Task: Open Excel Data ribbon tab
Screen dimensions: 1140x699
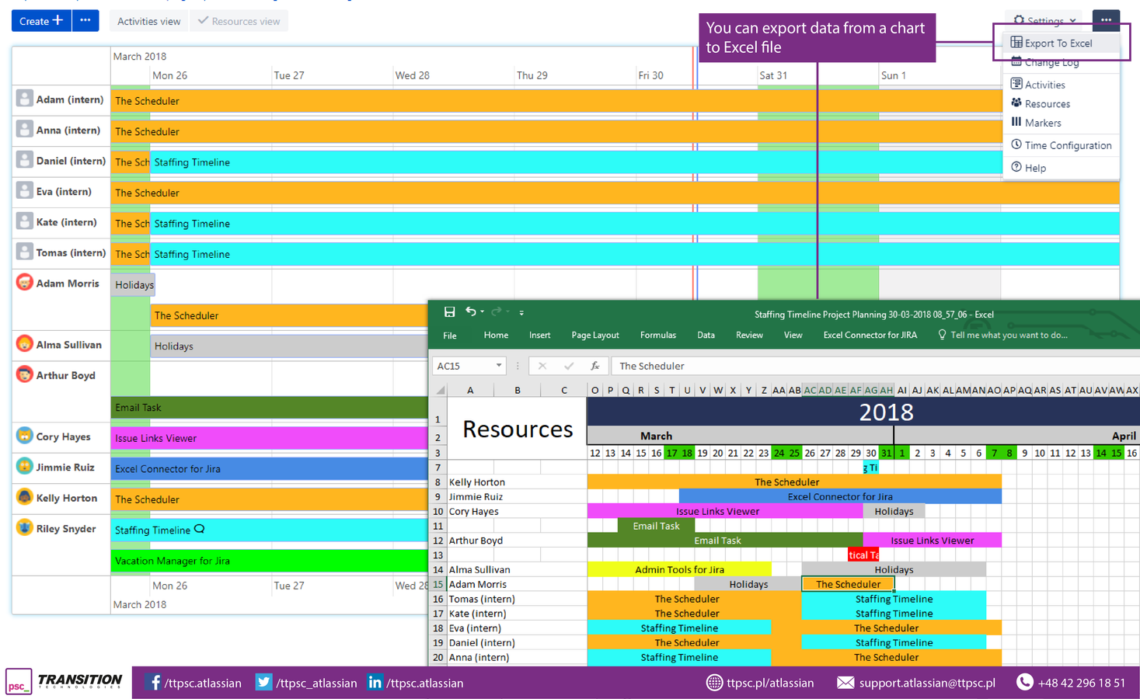Action: point(706,336)
